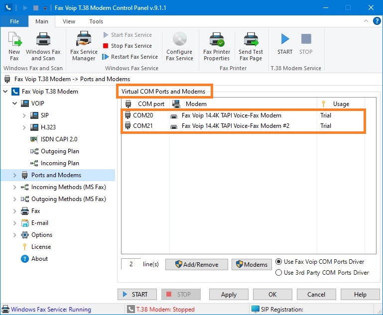Select Use Fax Voip COM Ports Driver

320,262
